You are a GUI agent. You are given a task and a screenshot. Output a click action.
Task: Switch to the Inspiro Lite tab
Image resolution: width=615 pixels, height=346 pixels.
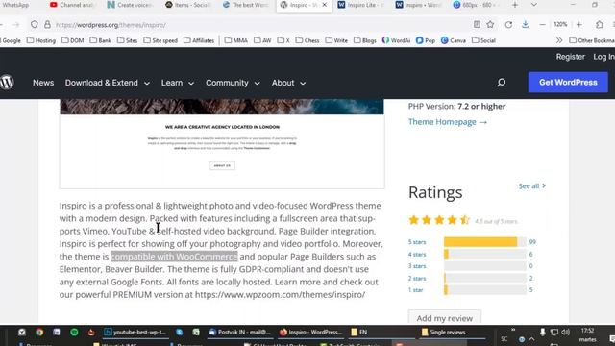tap(361, 5)
